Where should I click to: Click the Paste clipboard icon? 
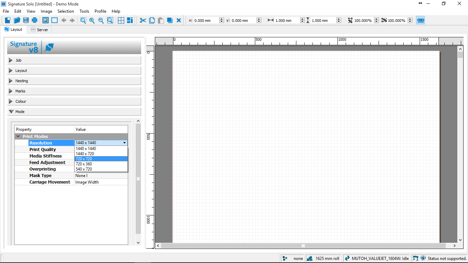click(x=161, y=20)
